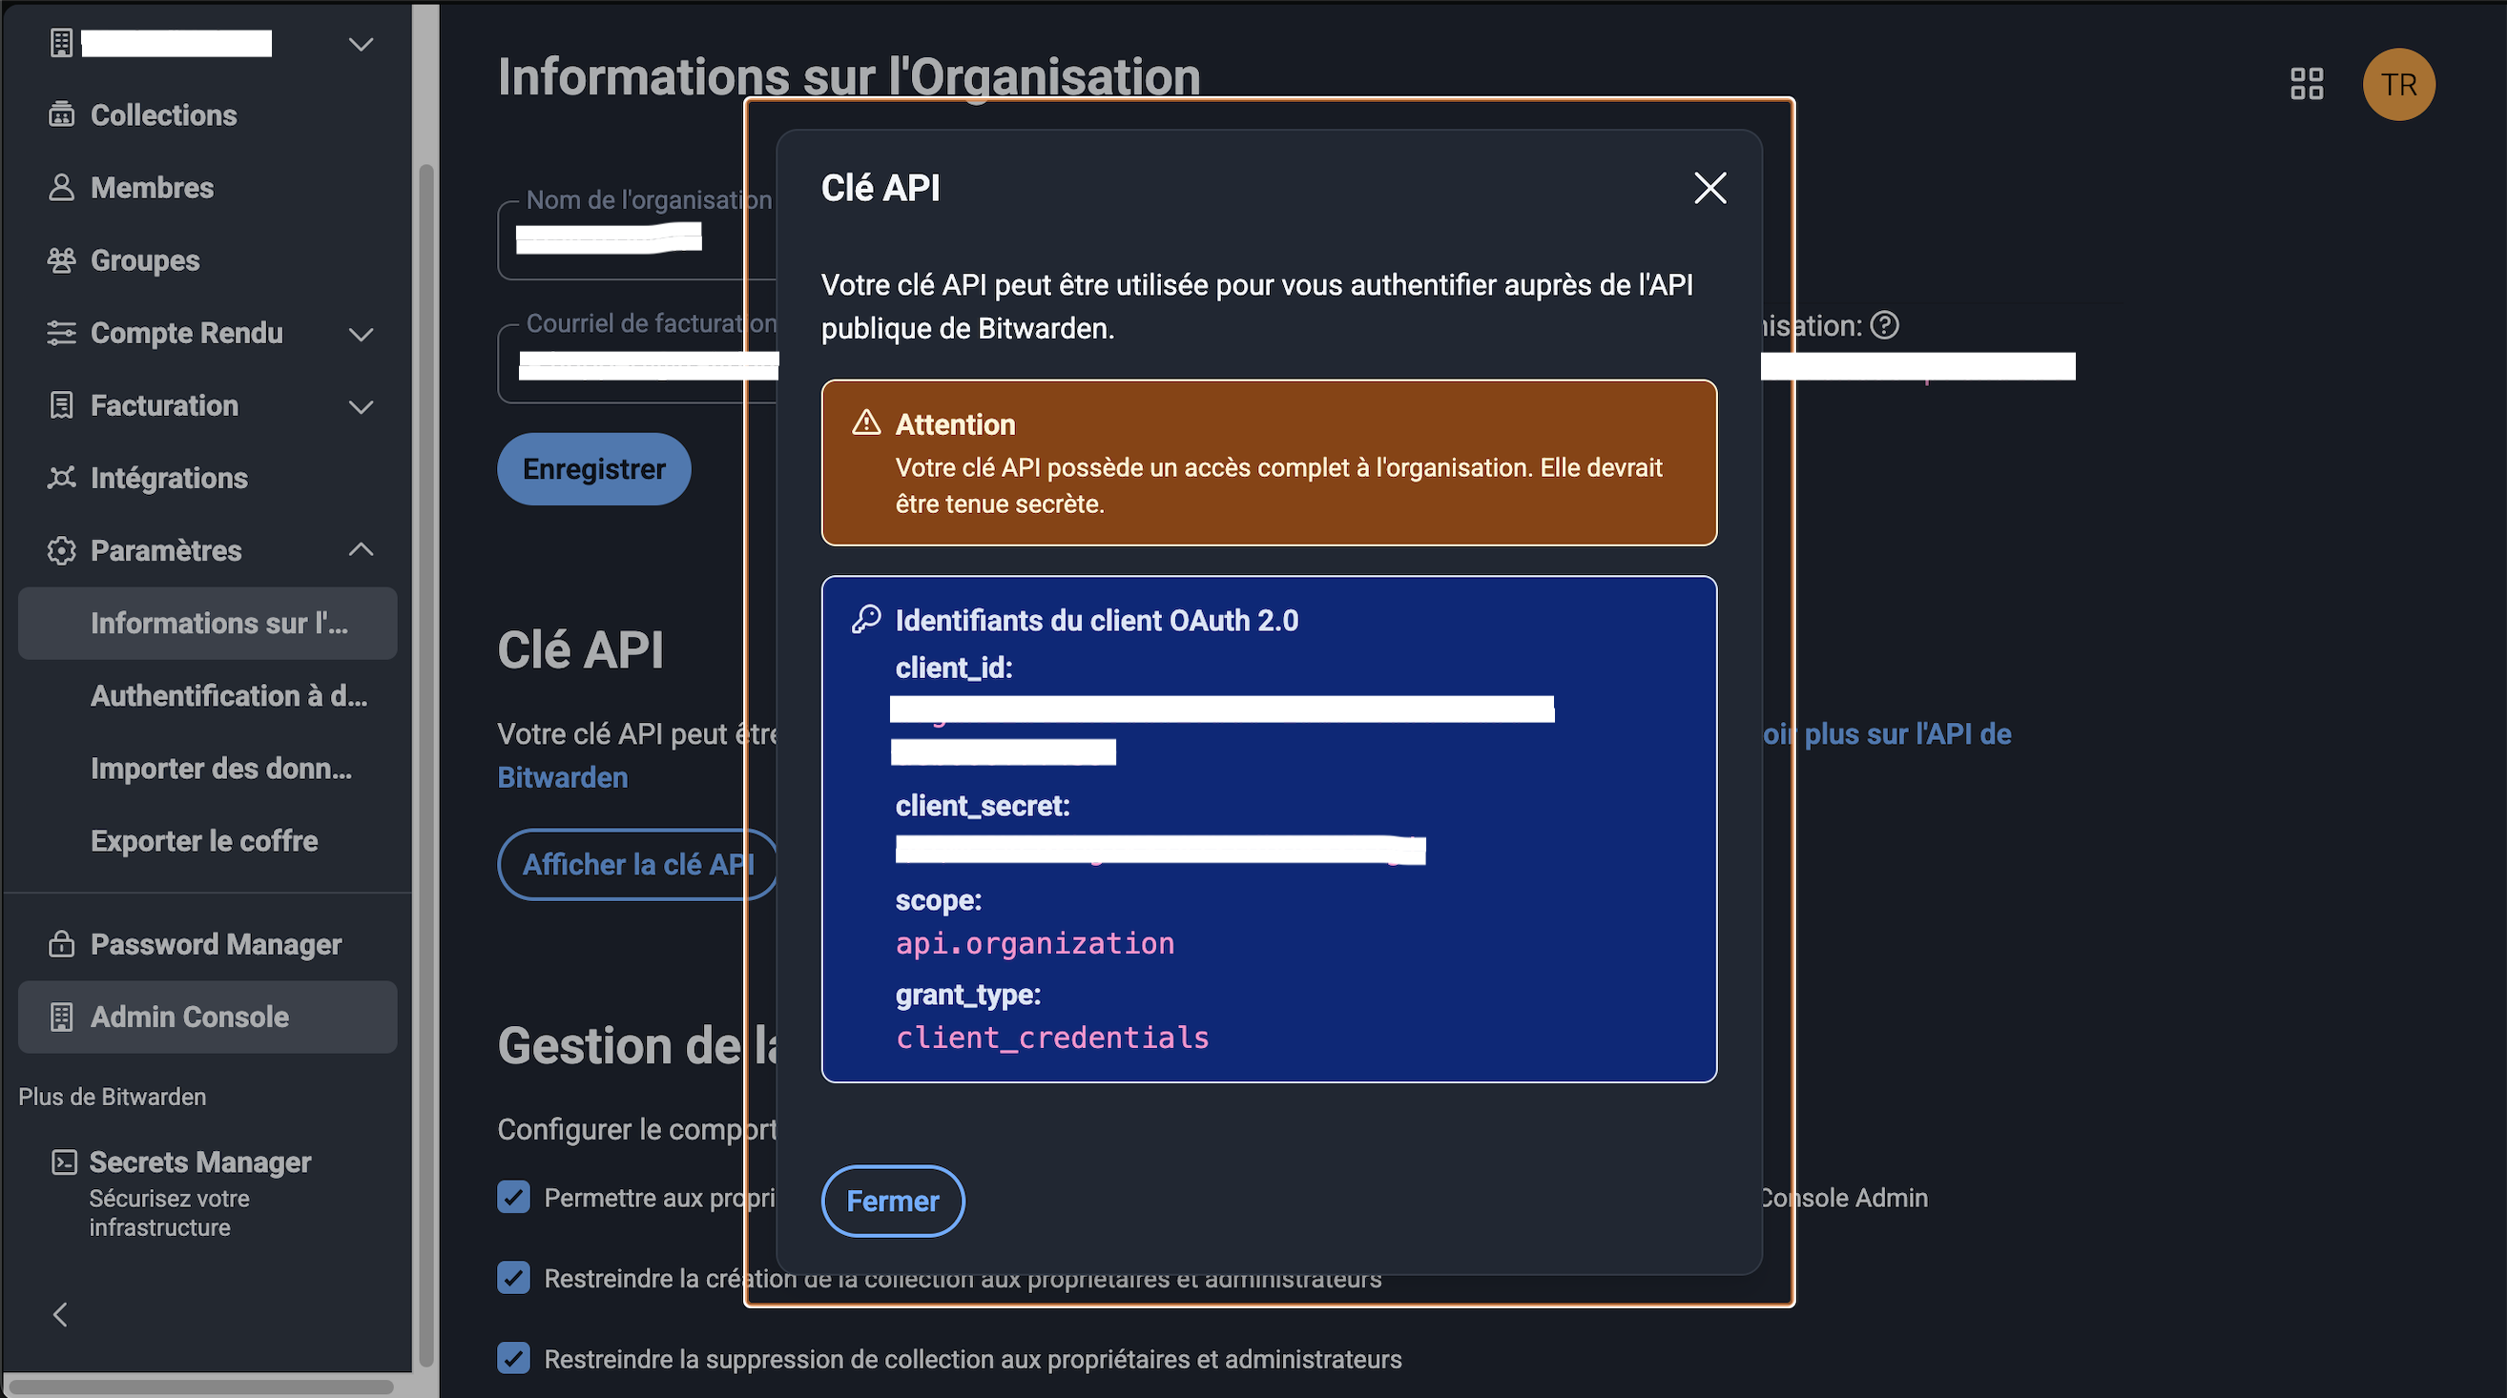The width and height of the screenshot is (2507, 1398).
Task: Click the Bitwarden API link
Action: pyautogui.click(x=563, y=777)
